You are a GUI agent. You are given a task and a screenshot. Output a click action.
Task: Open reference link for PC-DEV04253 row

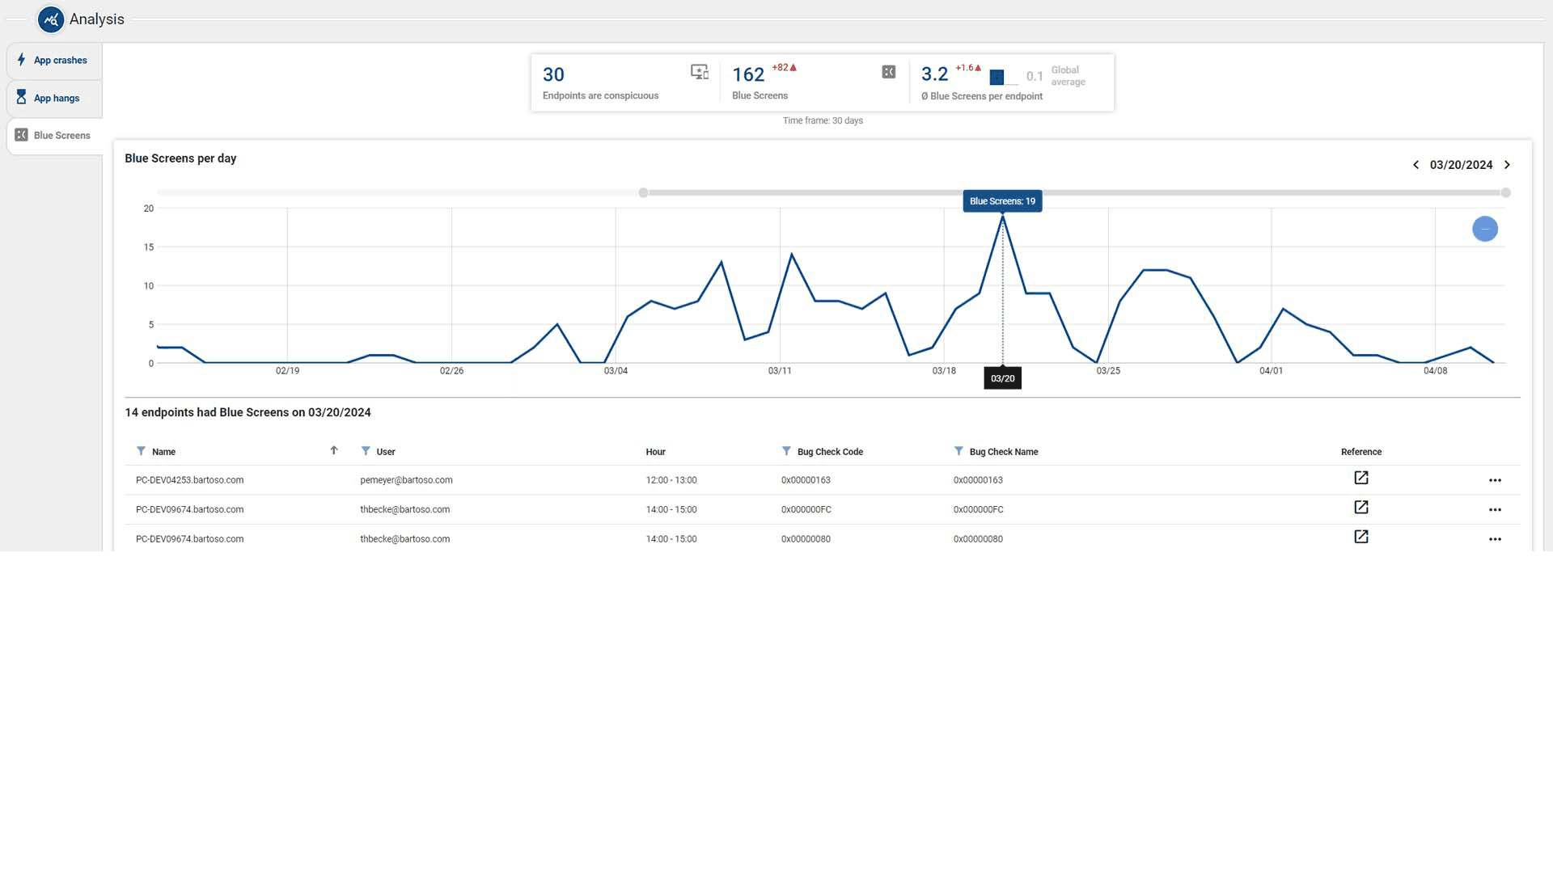click(x=1361, y=479)
